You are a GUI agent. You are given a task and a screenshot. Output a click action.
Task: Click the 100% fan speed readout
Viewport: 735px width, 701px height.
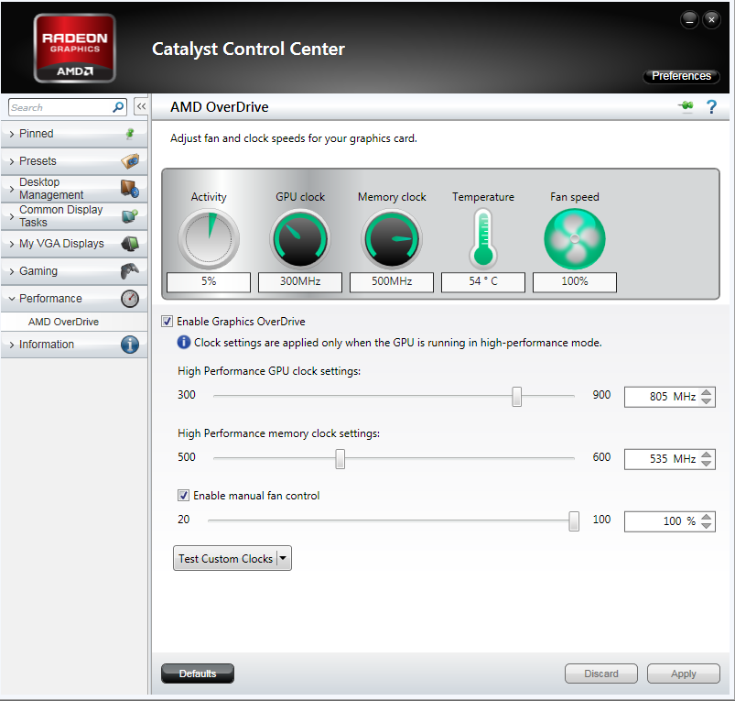coord(575,281)
